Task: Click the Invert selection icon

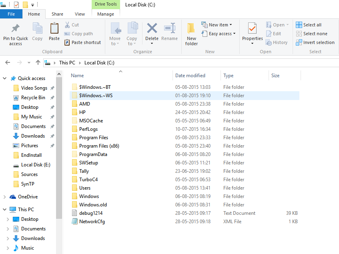Action: 299,42
